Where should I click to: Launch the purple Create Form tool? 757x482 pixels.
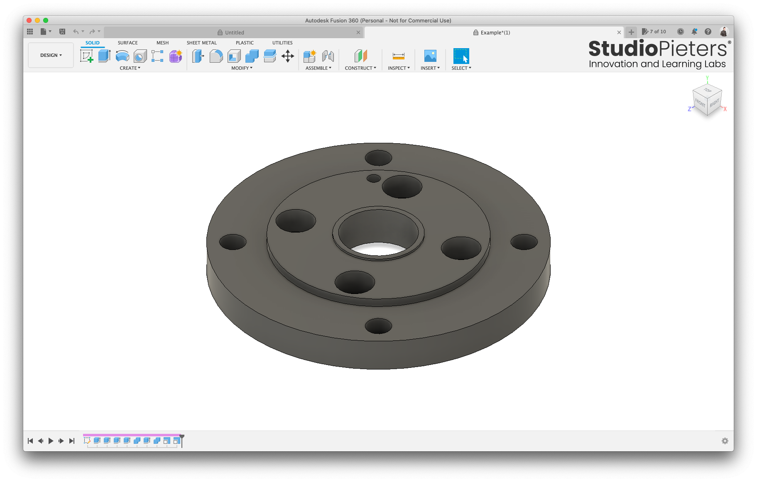(x=176, y=56)
